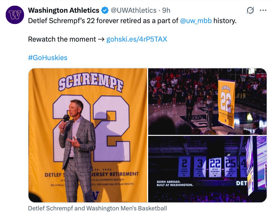Screen dimensions: 274x214
Task: Open the Washington Athletics profile avatar
Action: [15, 15]
